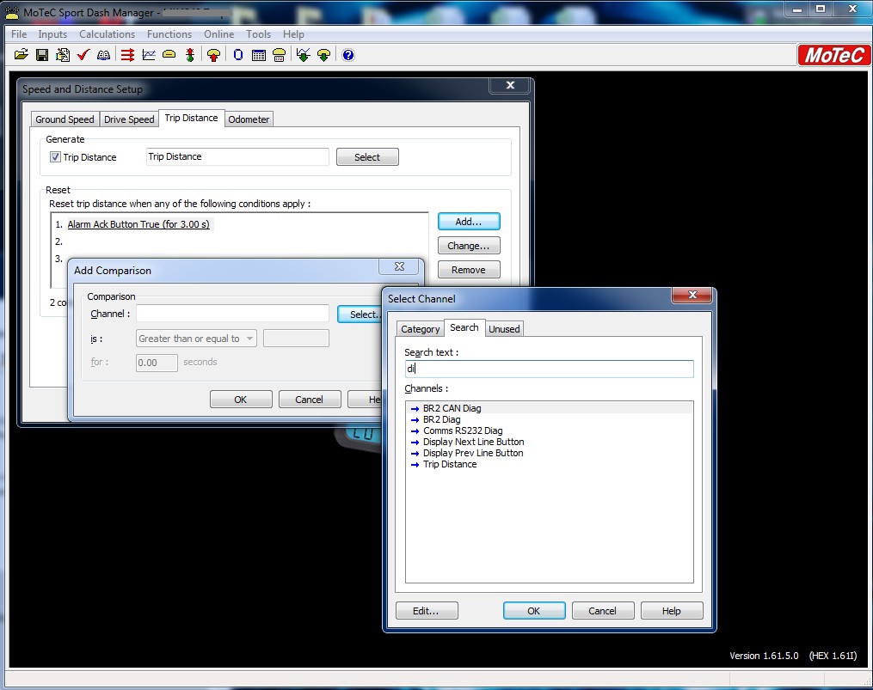Close the Speed and Distance Setup dialog
The image size is (873, 690).
click(x=510, y=85)
